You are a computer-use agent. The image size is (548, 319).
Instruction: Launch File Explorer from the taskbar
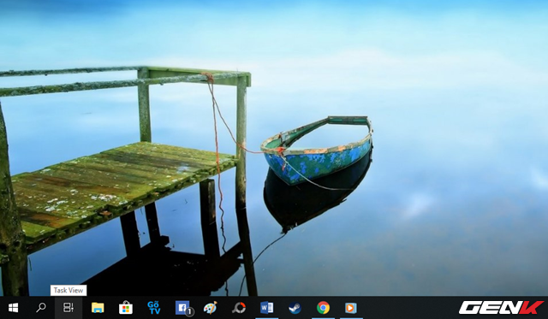[98, 308]
